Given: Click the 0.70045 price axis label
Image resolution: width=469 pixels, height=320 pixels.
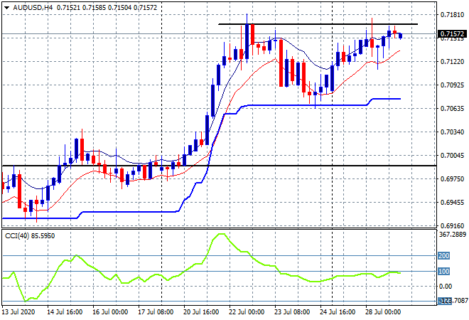Looking at the screenshot, I should (x=452, y=155).
